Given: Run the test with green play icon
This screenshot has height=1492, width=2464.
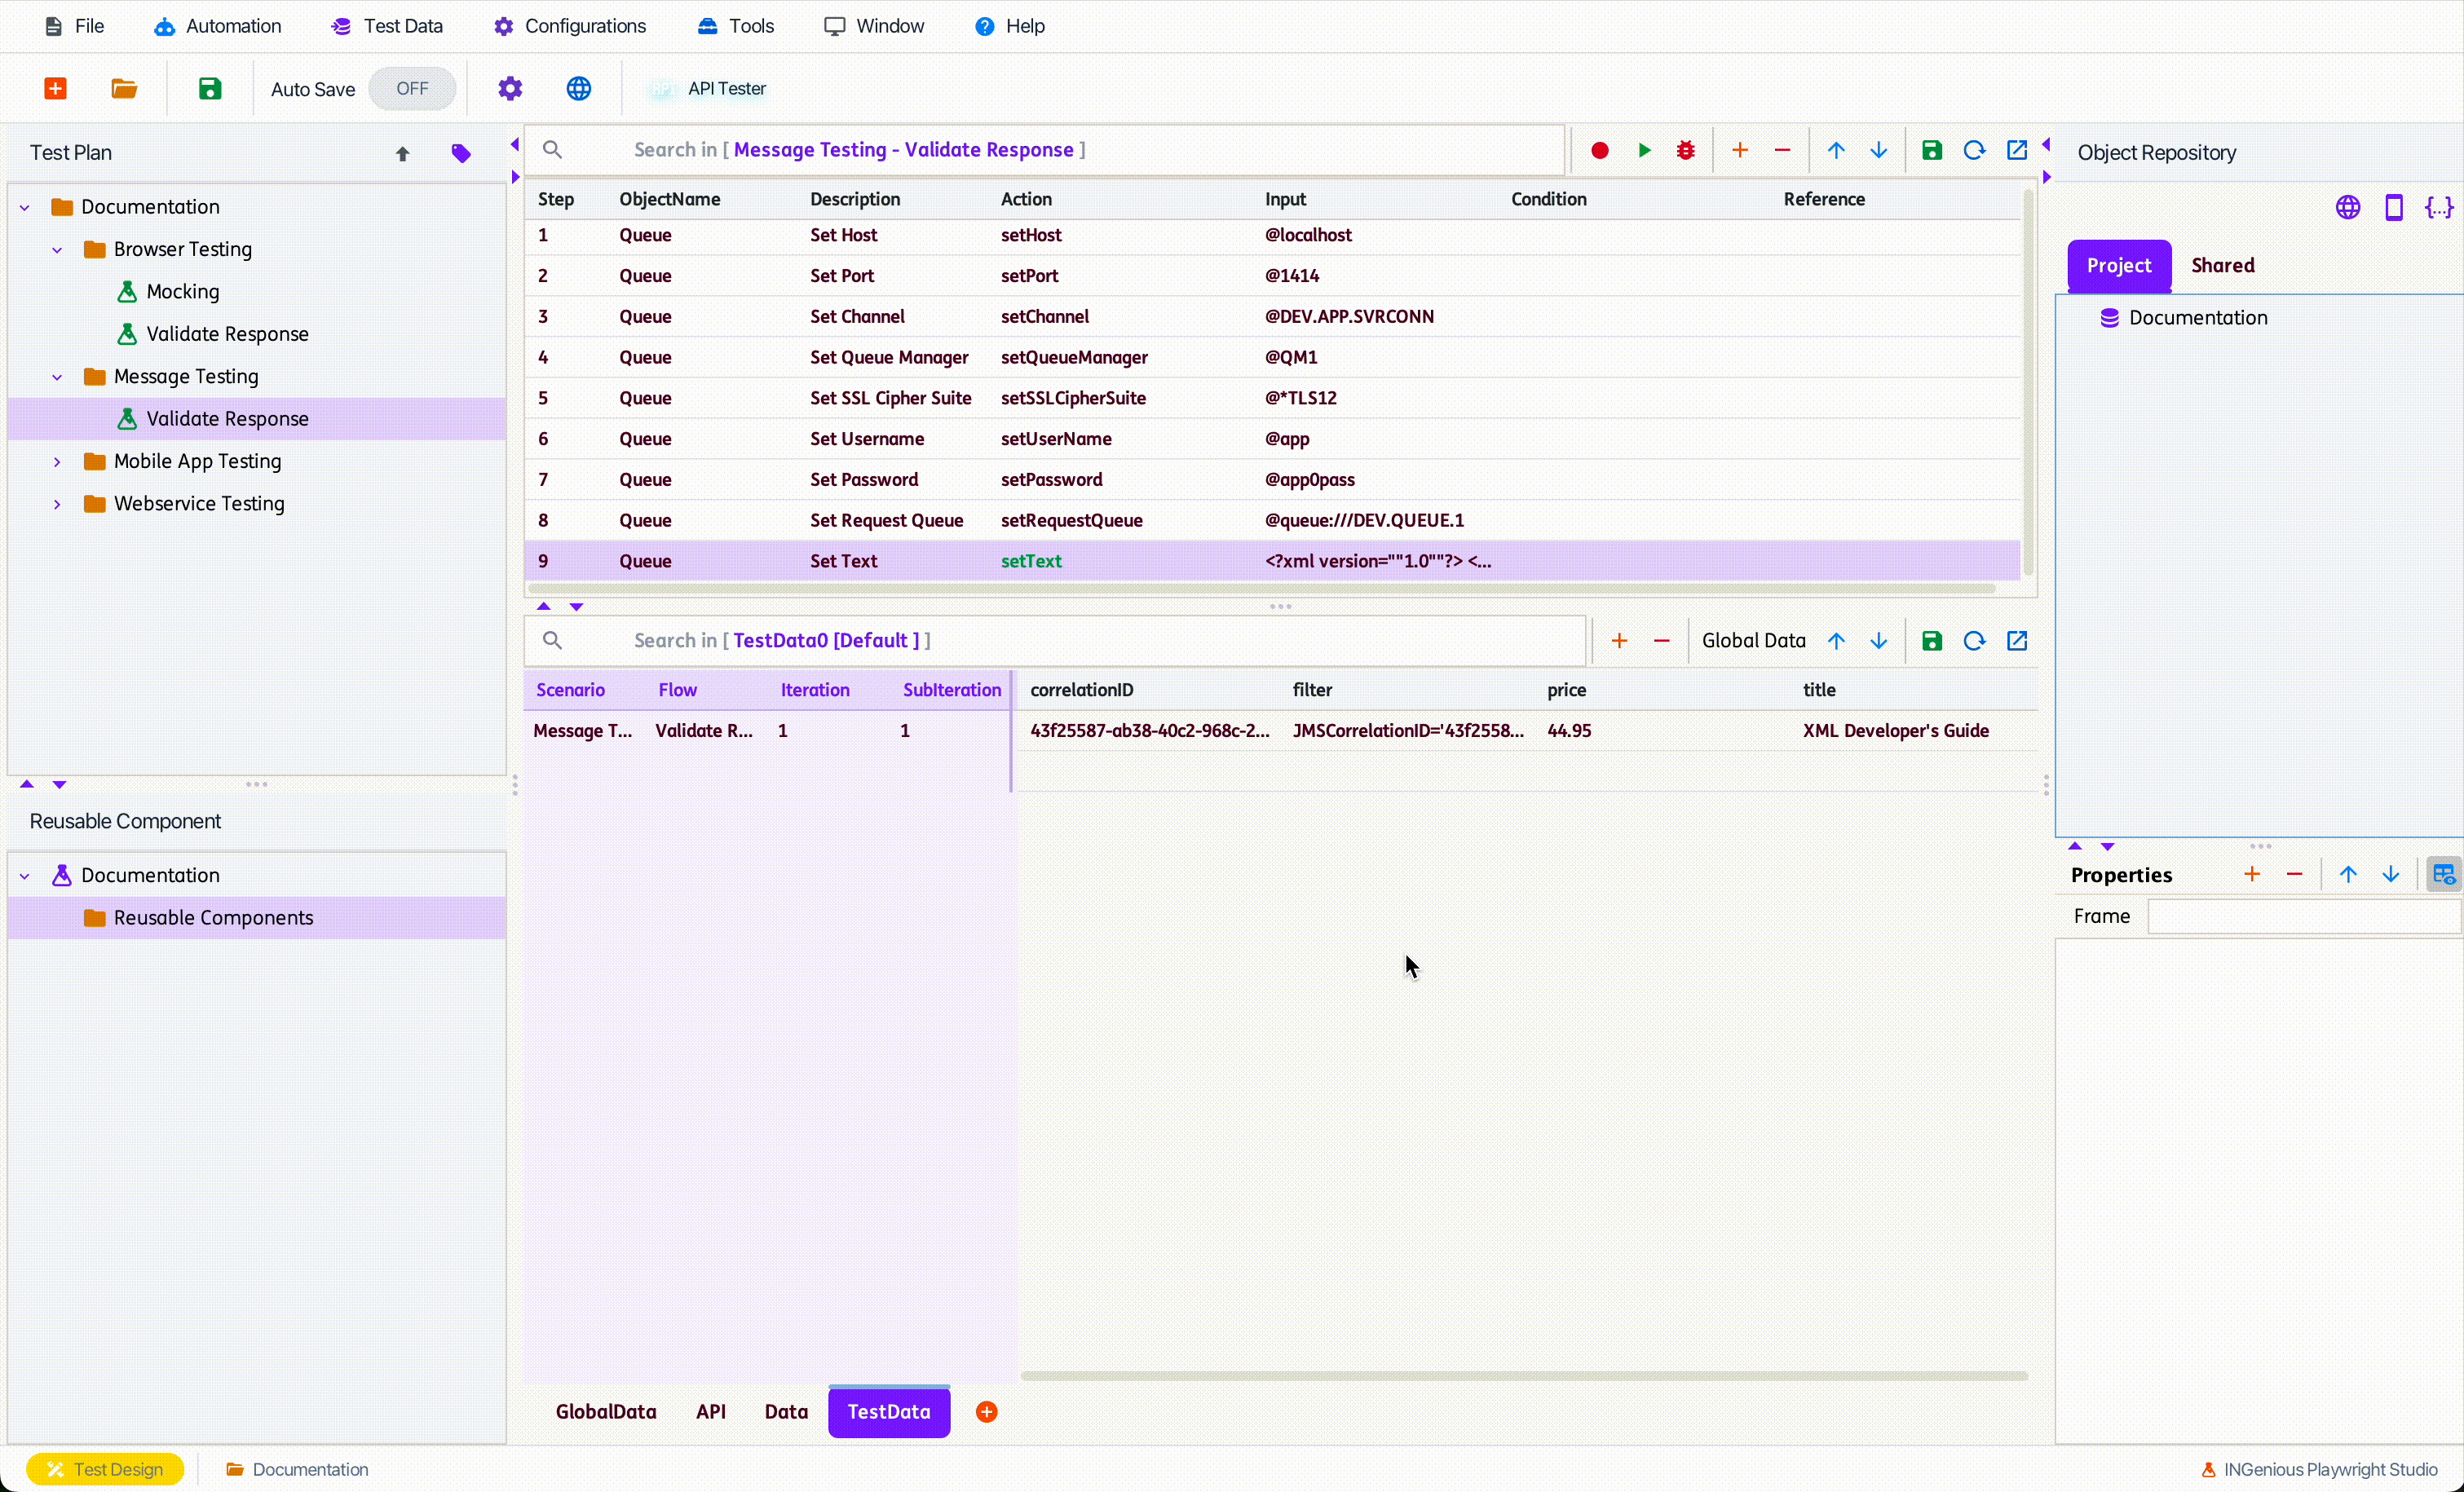Looking at the screenshot, I should click(x=1644, y=150).
